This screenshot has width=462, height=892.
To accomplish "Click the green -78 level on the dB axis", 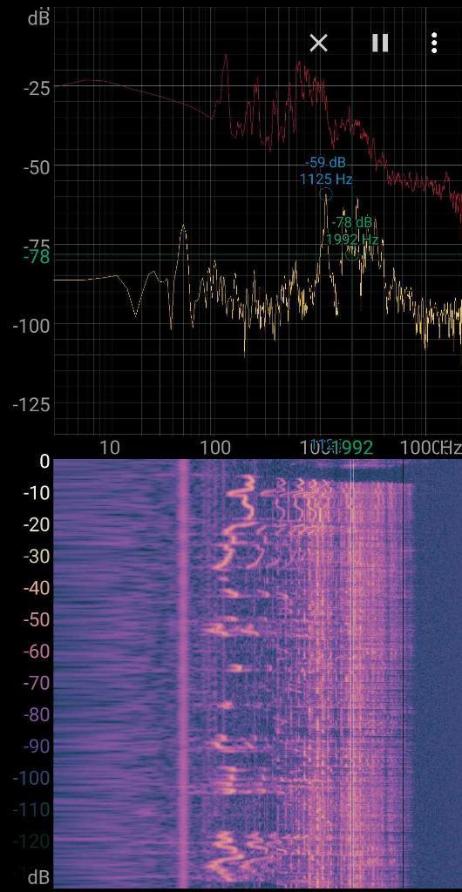I will point(37,258).
